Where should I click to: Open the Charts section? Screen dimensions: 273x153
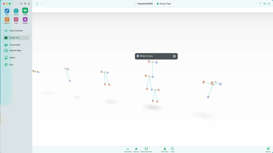(16, 11)
